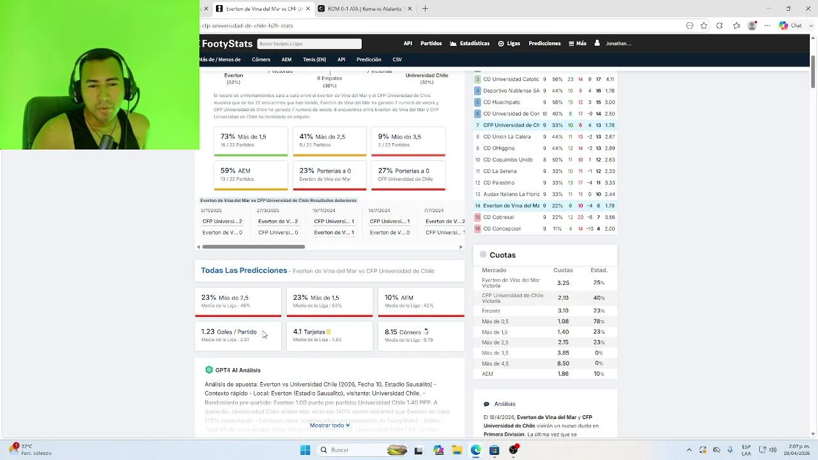Open Predicciones in the top navigation
Screen dimensions: 818x460
[544, 43]
